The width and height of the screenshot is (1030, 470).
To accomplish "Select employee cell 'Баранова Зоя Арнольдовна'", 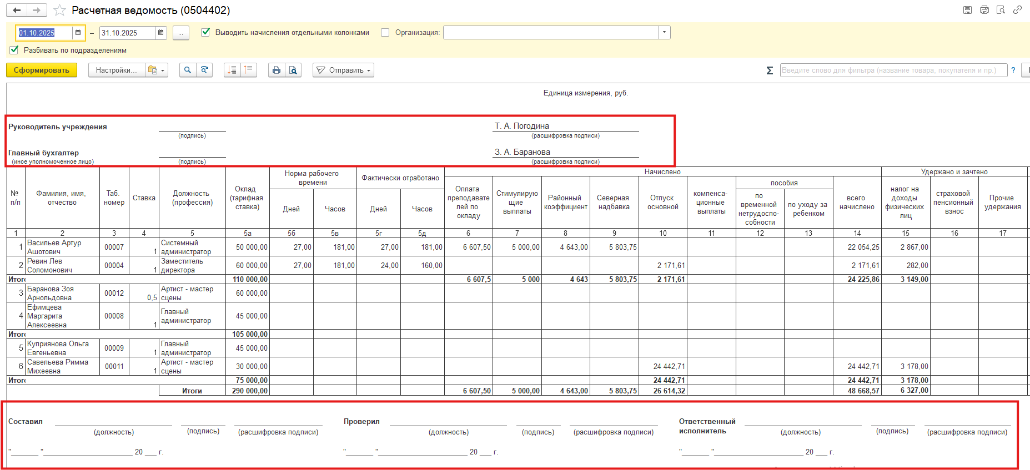I will [62, 293].
